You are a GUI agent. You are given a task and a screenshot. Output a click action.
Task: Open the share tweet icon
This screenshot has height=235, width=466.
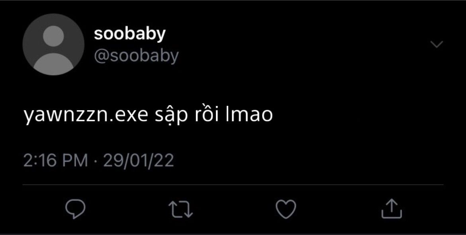pyautogui.click(x=392, y=209)
